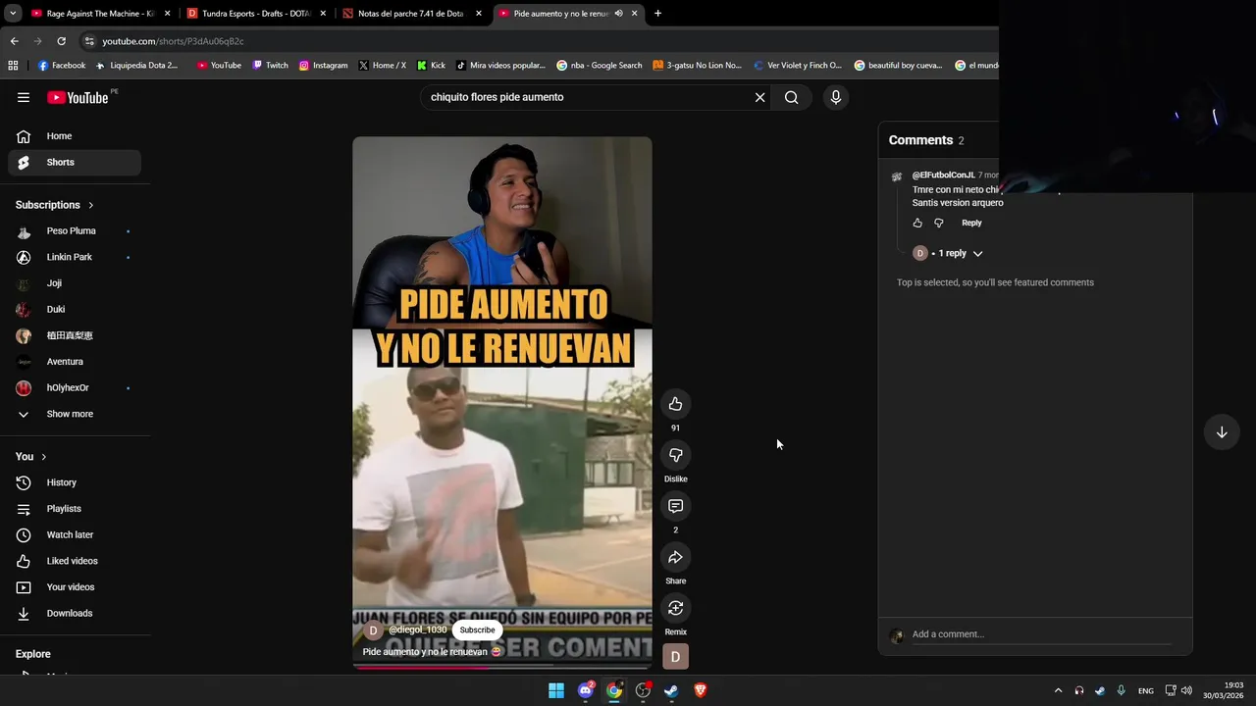
Task: Open the Instagram bookmark
Action: (324, 66)
